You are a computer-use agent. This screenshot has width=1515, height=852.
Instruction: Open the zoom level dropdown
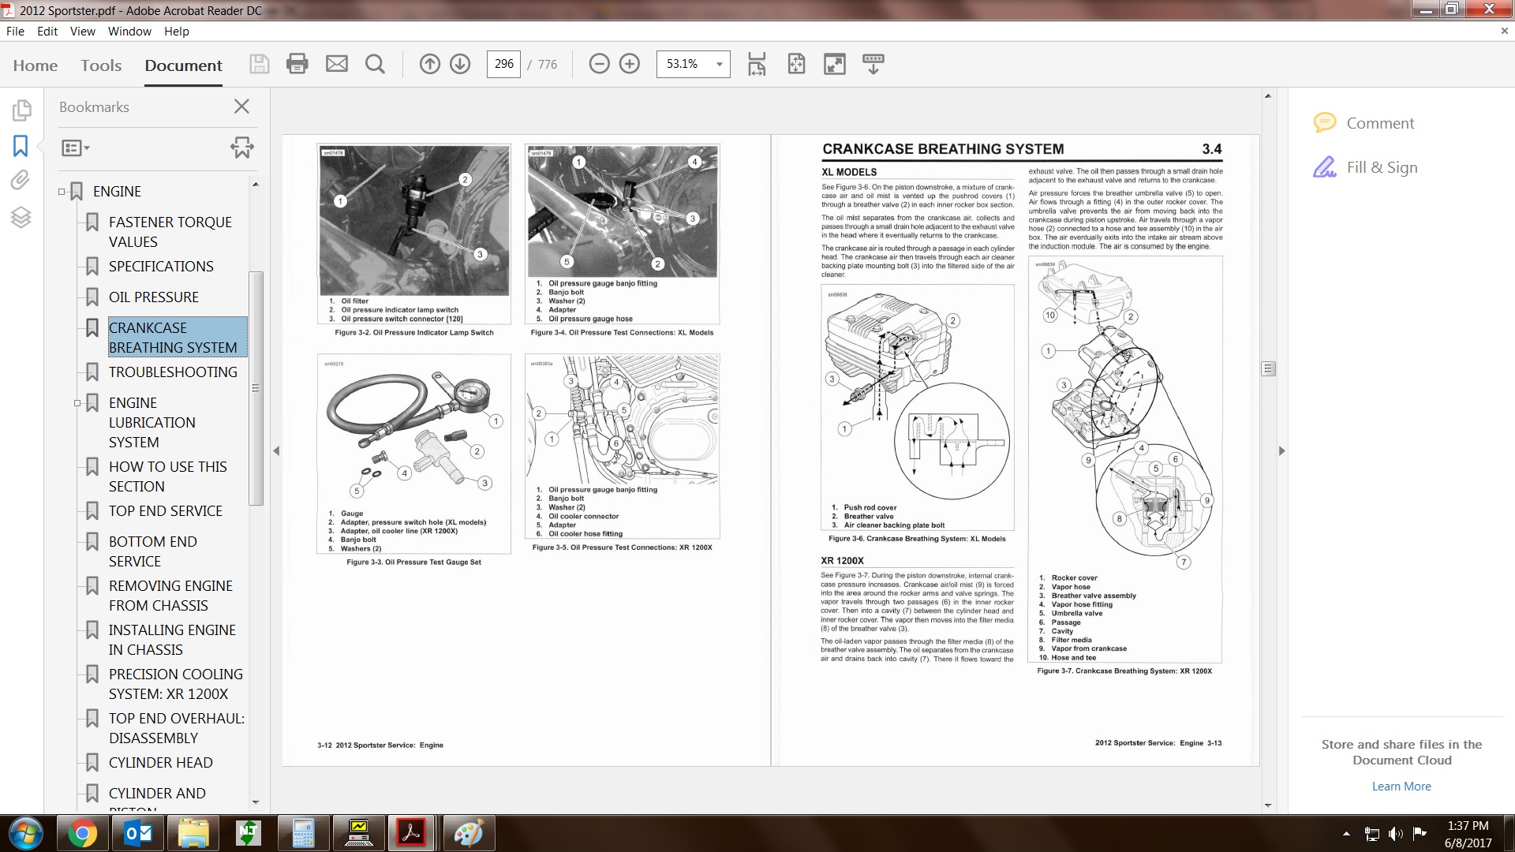coord(719,64)
